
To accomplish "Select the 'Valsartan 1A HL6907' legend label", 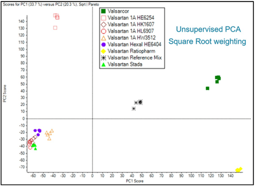I will point(131,31).
